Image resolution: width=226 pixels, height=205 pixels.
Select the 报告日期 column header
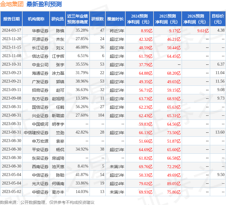(11, 19)
